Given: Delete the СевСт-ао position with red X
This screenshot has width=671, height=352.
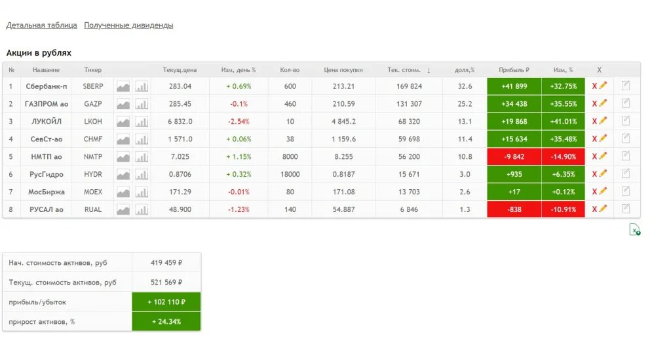Looking at the screenshot, I should pyautogui.click(x=594, y=139).
